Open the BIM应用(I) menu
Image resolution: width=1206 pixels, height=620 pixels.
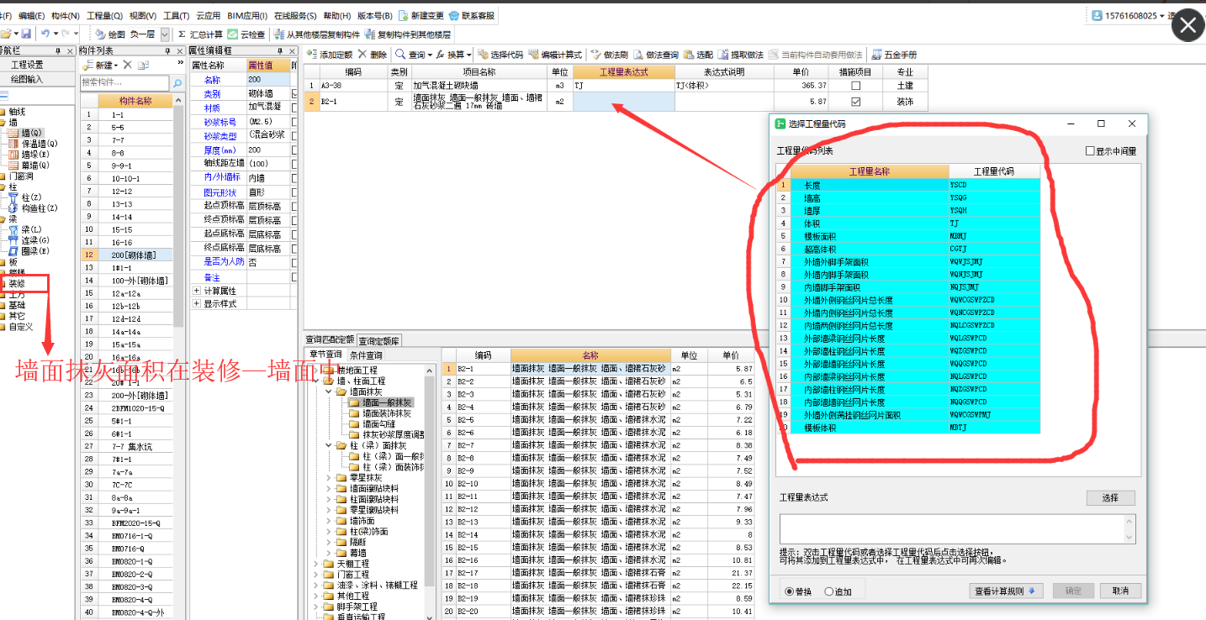[x=246, y=15]
